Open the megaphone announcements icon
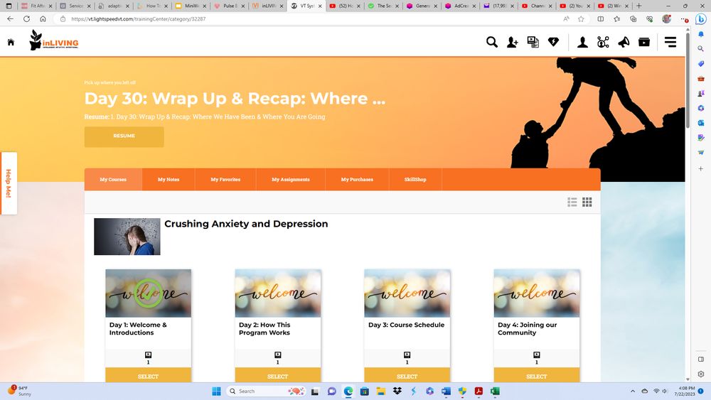711x400 pixels. (x=624, y=43)
